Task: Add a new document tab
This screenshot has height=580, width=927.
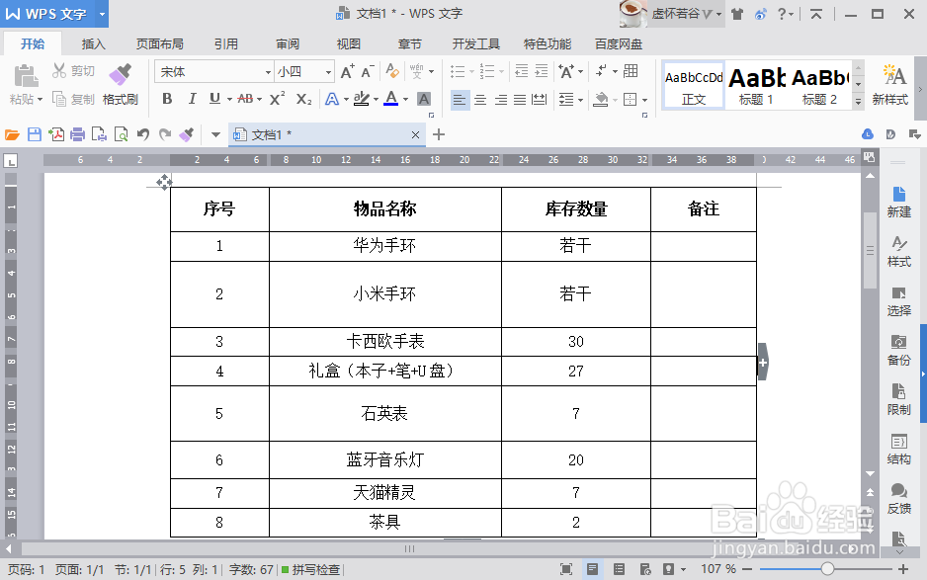Action: (x=439, y=134)
